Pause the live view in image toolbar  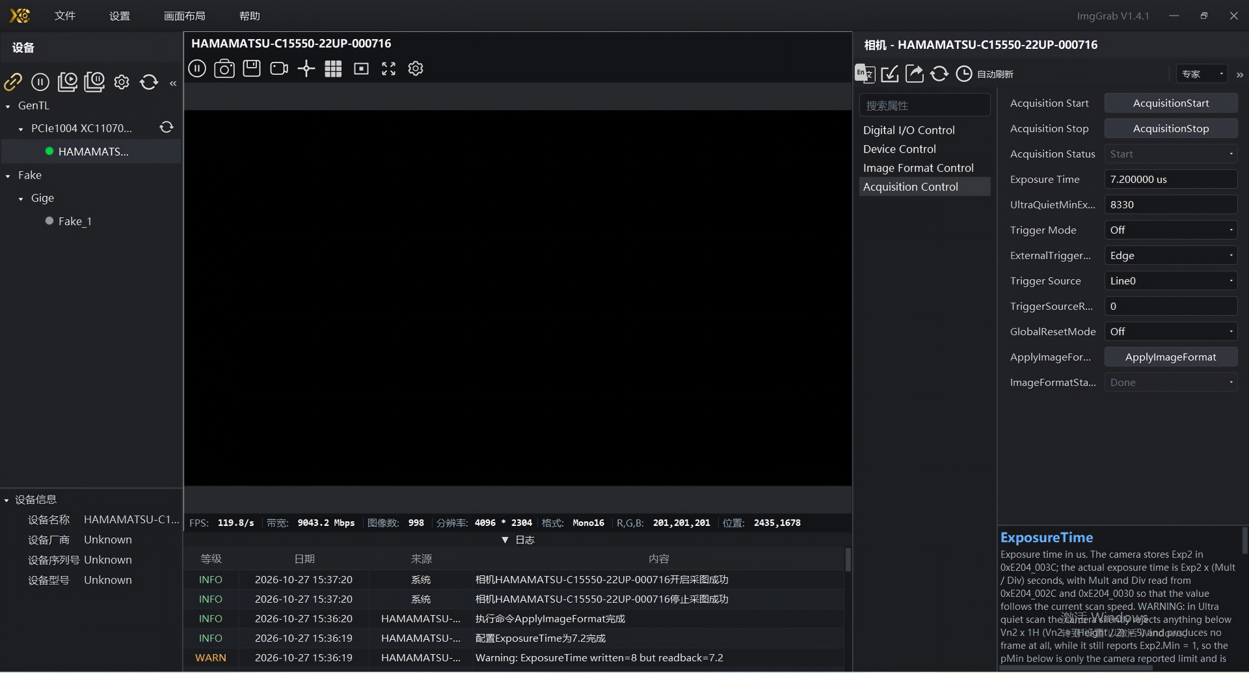click(197, 68)
